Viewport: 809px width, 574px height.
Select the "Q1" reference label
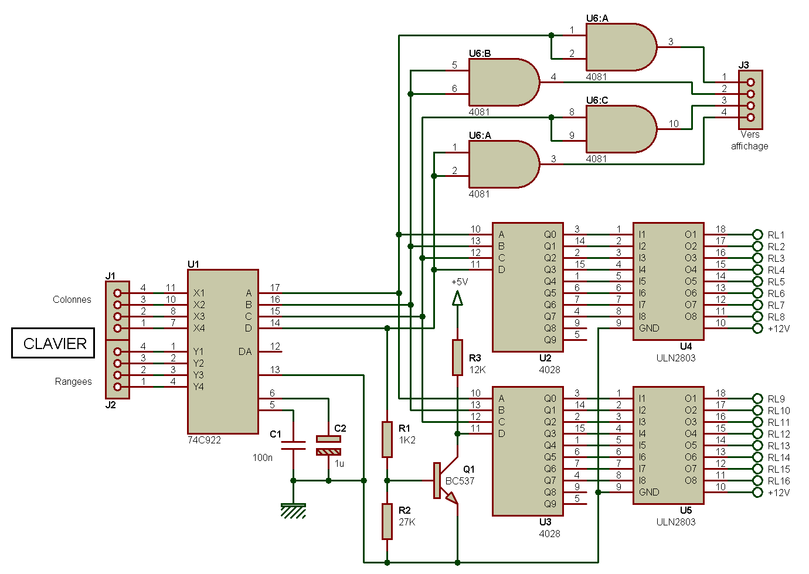pos(469,469)
